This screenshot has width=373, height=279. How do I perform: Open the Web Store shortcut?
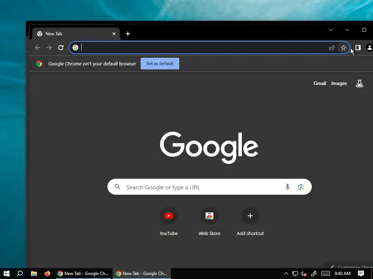pos(209,221)
